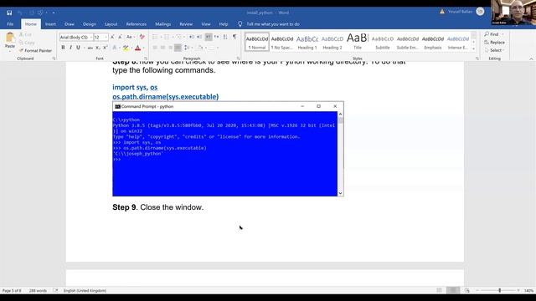Switch to the References tab
The image size is (536, 301).
(136, 24)
